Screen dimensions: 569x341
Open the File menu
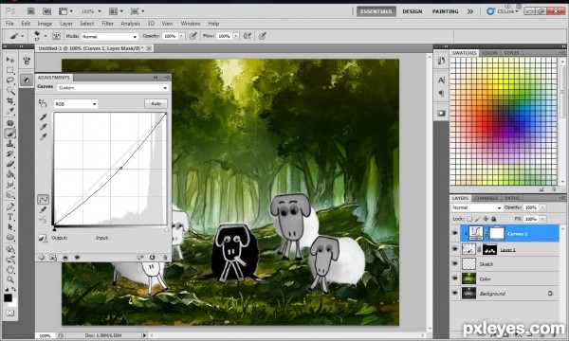[x=9, y=23]
